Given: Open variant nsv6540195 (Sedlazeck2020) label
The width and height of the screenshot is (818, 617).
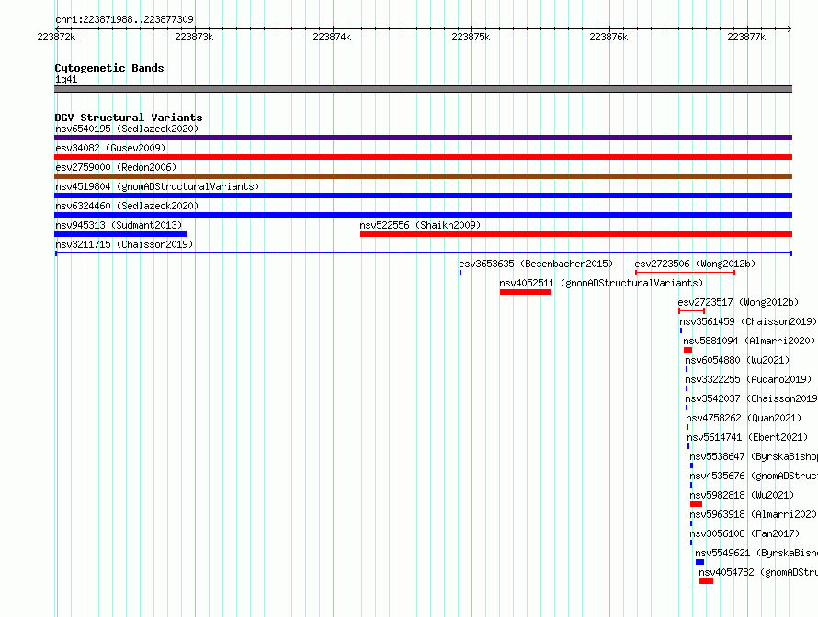Looking at the screenshot, I should click(x=127, y=129).
